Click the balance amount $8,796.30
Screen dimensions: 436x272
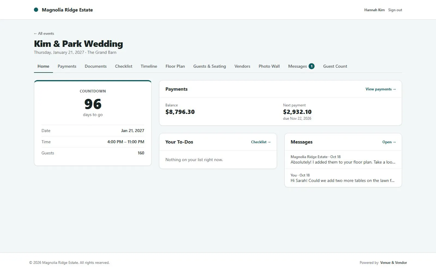(x=180, y=112)
